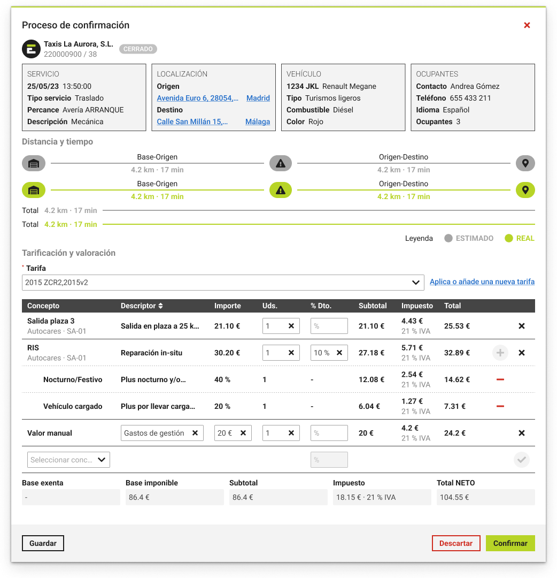
Task: Clear the 10 % discount on RIS
Action: pos(339,353)
